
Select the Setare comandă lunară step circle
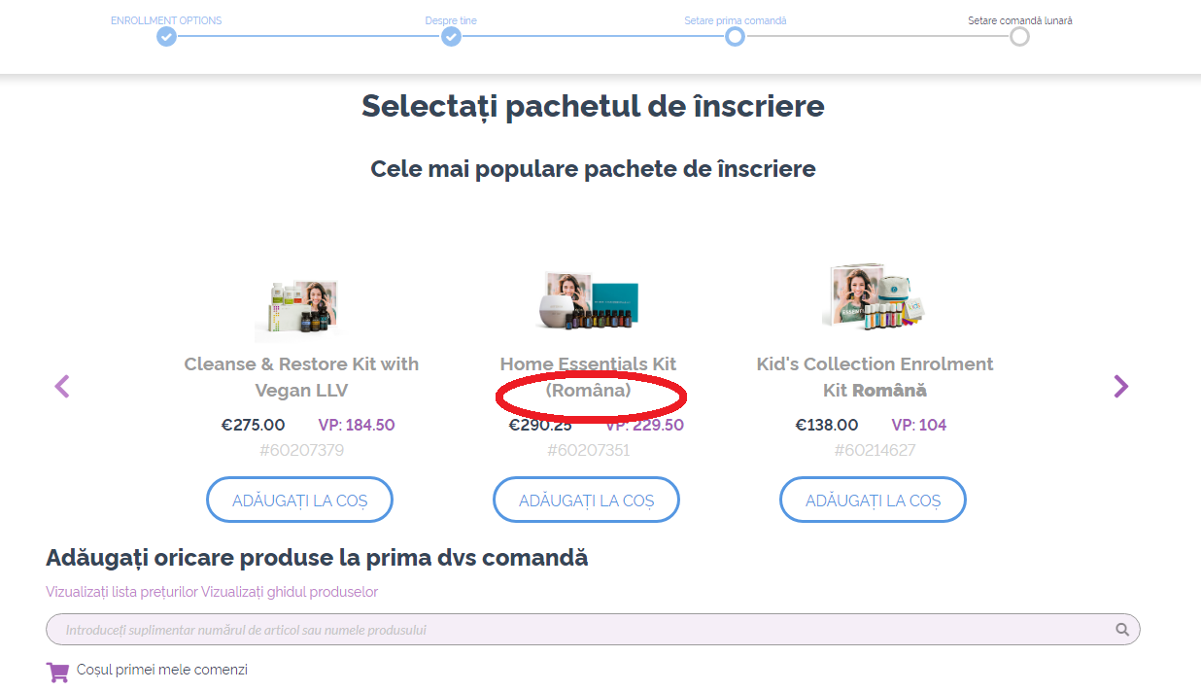click(1019, 37)
